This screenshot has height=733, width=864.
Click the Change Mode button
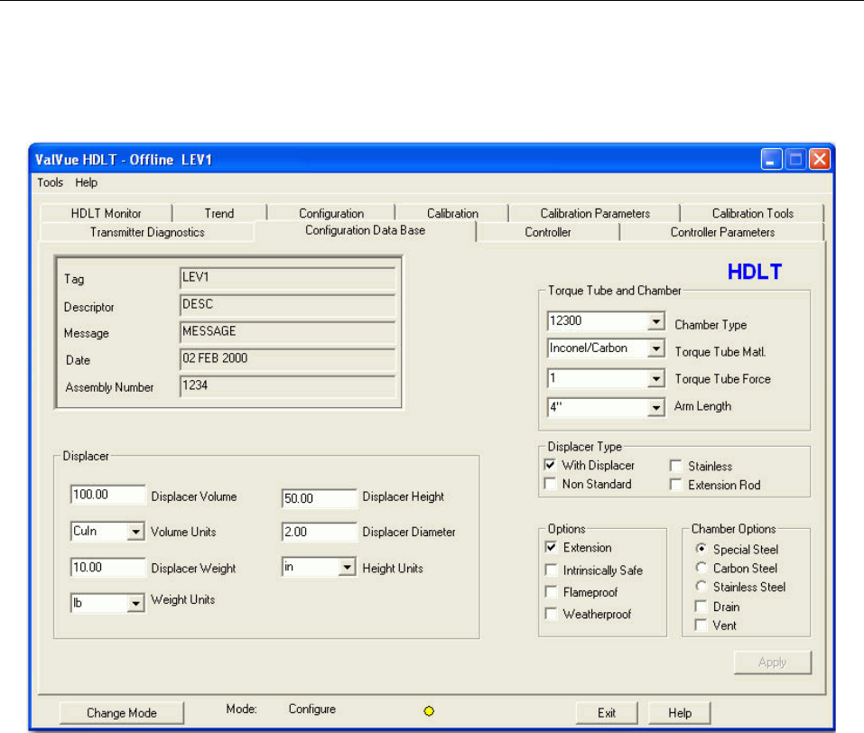122,712
